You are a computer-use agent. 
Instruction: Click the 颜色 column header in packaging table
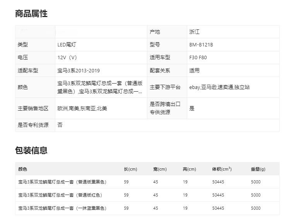23,169
